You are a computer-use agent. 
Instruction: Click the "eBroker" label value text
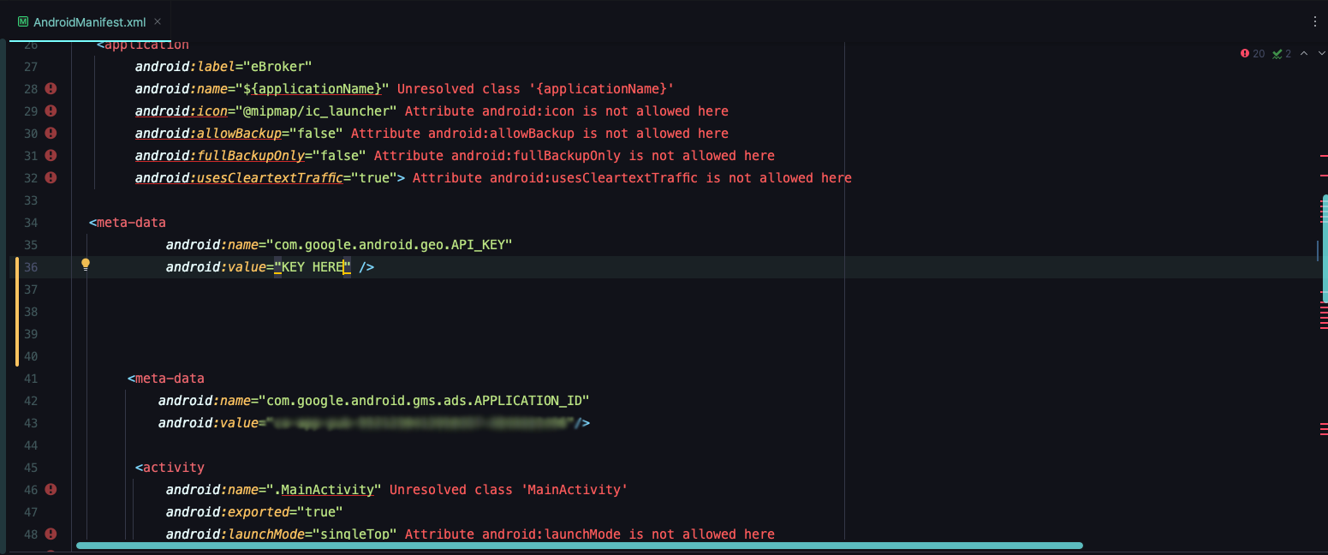click(x=278, y=66)
